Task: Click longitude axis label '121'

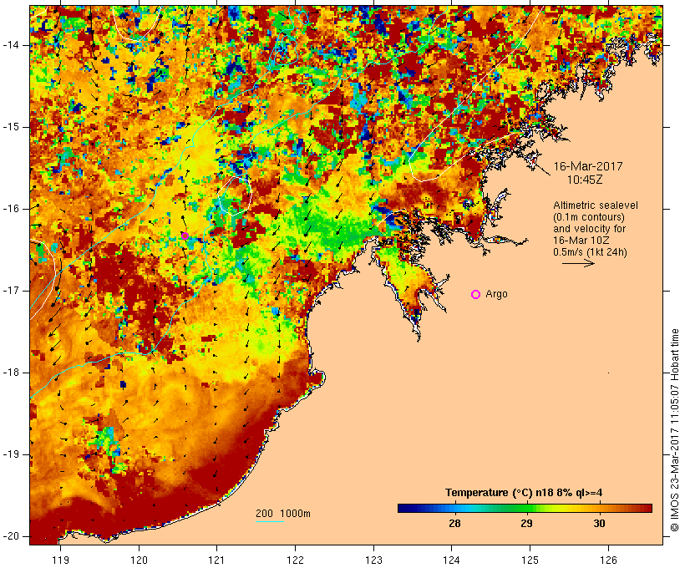Action: tap(216, 560)
